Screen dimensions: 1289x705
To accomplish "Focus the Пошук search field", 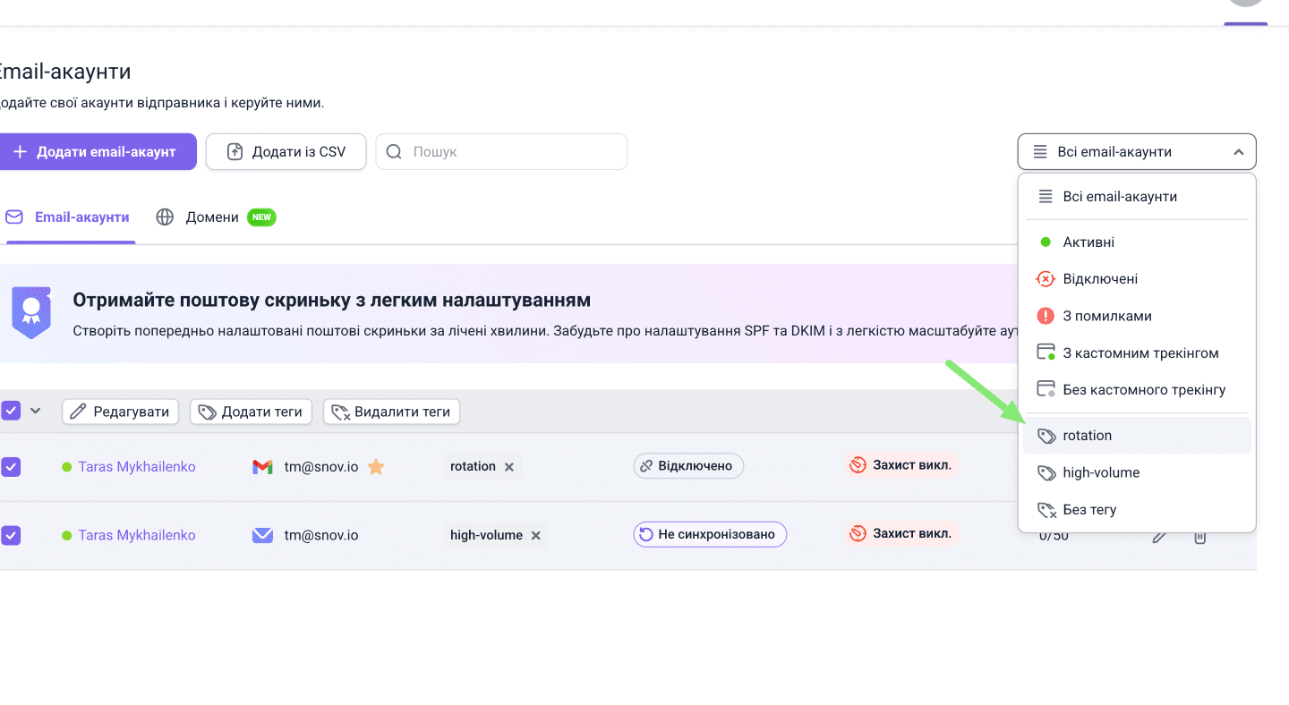I will [514, 152].
